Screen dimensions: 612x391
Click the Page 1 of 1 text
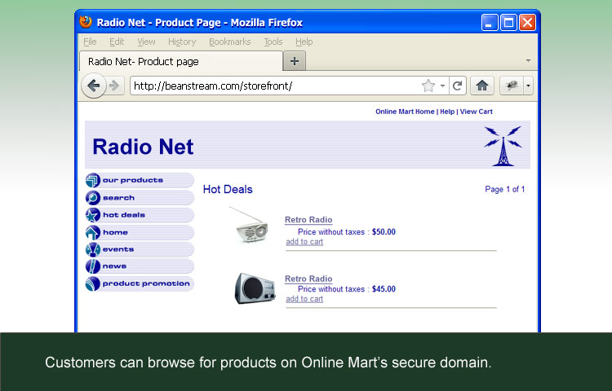(x=504, y=189)
